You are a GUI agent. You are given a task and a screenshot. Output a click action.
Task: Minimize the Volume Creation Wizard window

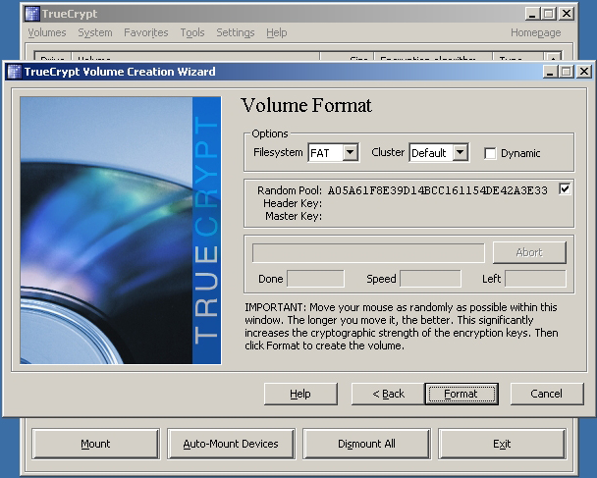point(550,72)
